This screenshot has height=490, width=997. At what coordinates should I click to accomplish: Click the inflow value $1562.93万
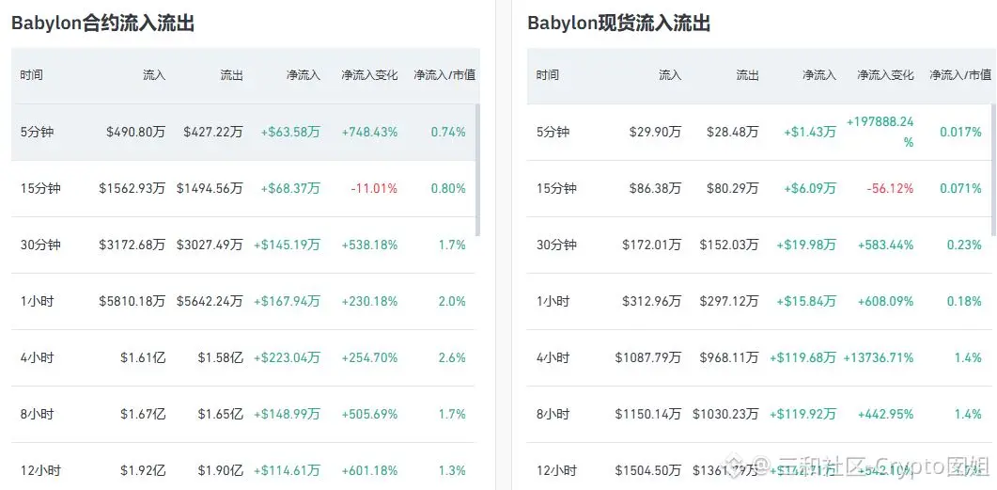[132, 188]
